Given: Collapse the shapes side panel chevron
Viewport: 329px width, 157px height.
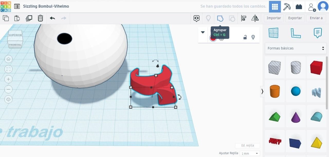Looking at the screenshot, I should (x=262, y=91).
